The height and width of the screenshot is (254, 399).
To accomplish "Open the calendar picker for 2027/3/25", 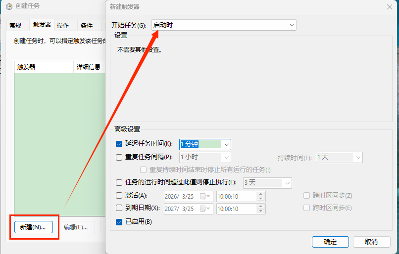I will coord(205,209).
